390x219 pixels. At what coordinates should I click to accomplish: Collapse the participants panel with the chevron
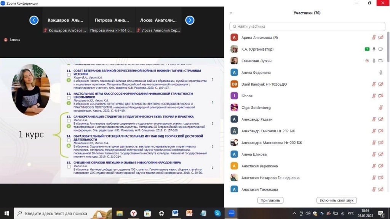pos(231,13)
